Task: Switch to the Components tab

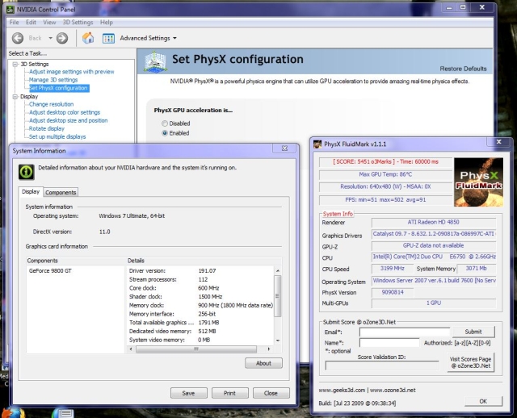Action: (x=61, y=192)
